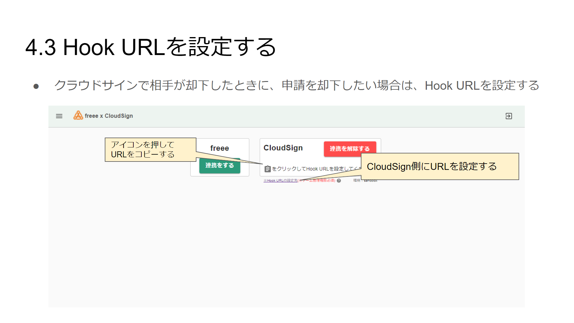Click the green 連携をする button

click(220, 166)
